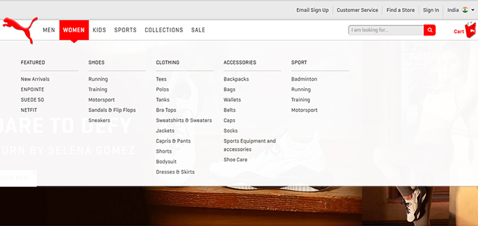This screenshot has height=226, width=478.
Task: Click the FEATURED column heading
Action: 33,62
